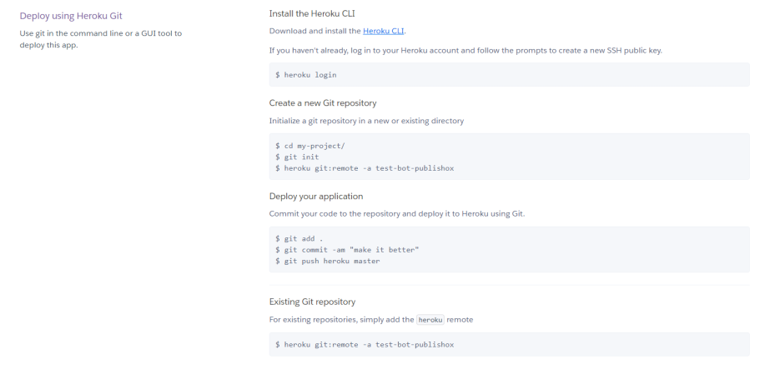Click the '$ git init' command line
The width and height of the screenshot is (760, 379).
click(x=297, y=157)
